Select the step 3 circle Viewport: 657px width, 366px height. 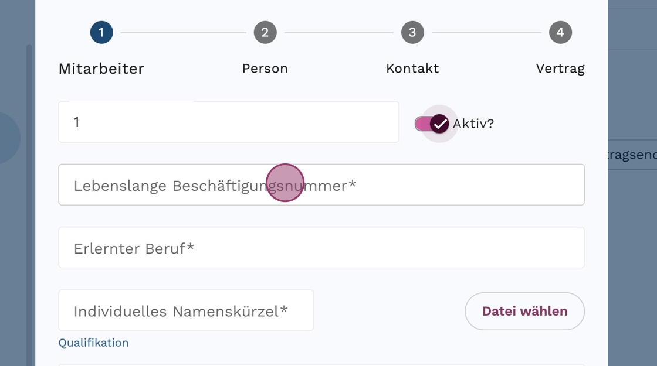412,32
